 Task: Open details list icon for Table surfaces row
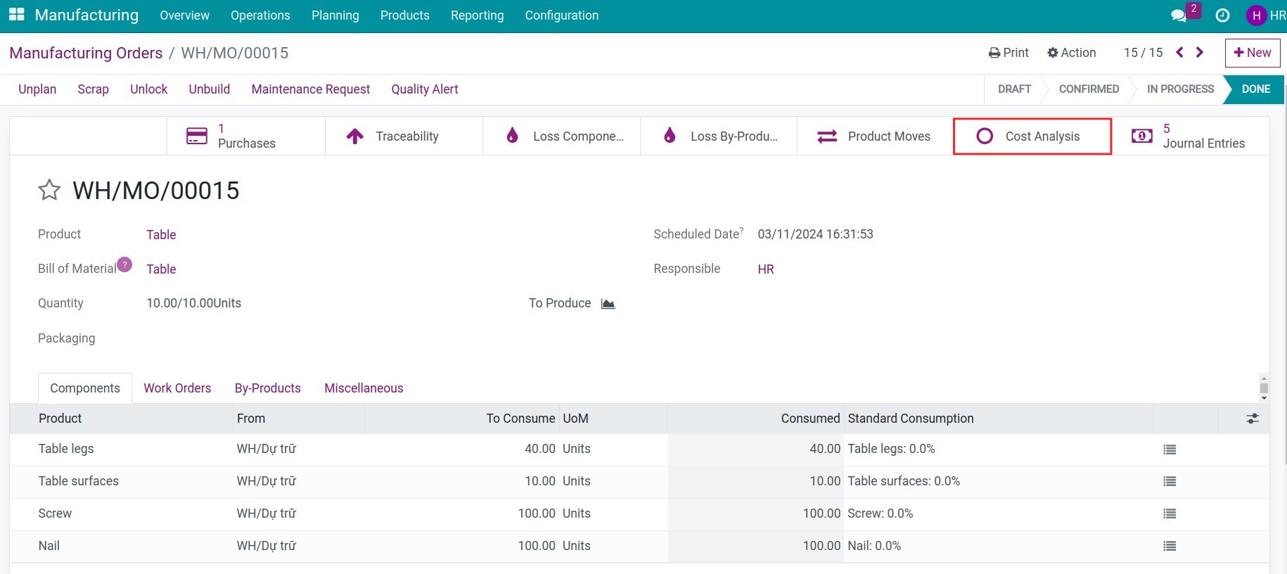pos(1170,482)
